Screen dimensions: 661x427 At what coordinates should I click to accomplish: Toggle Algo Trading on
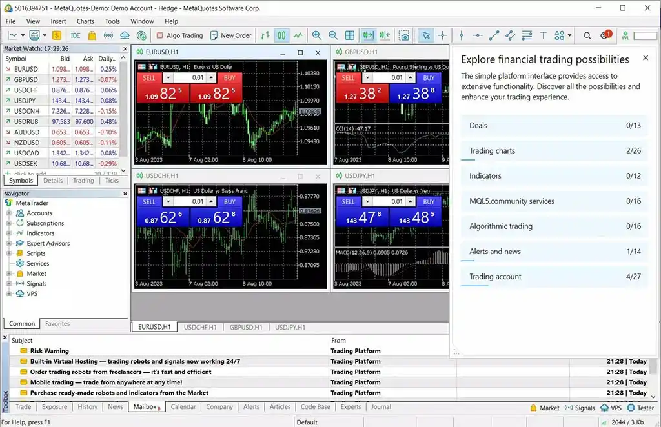[x=179, y=35]
